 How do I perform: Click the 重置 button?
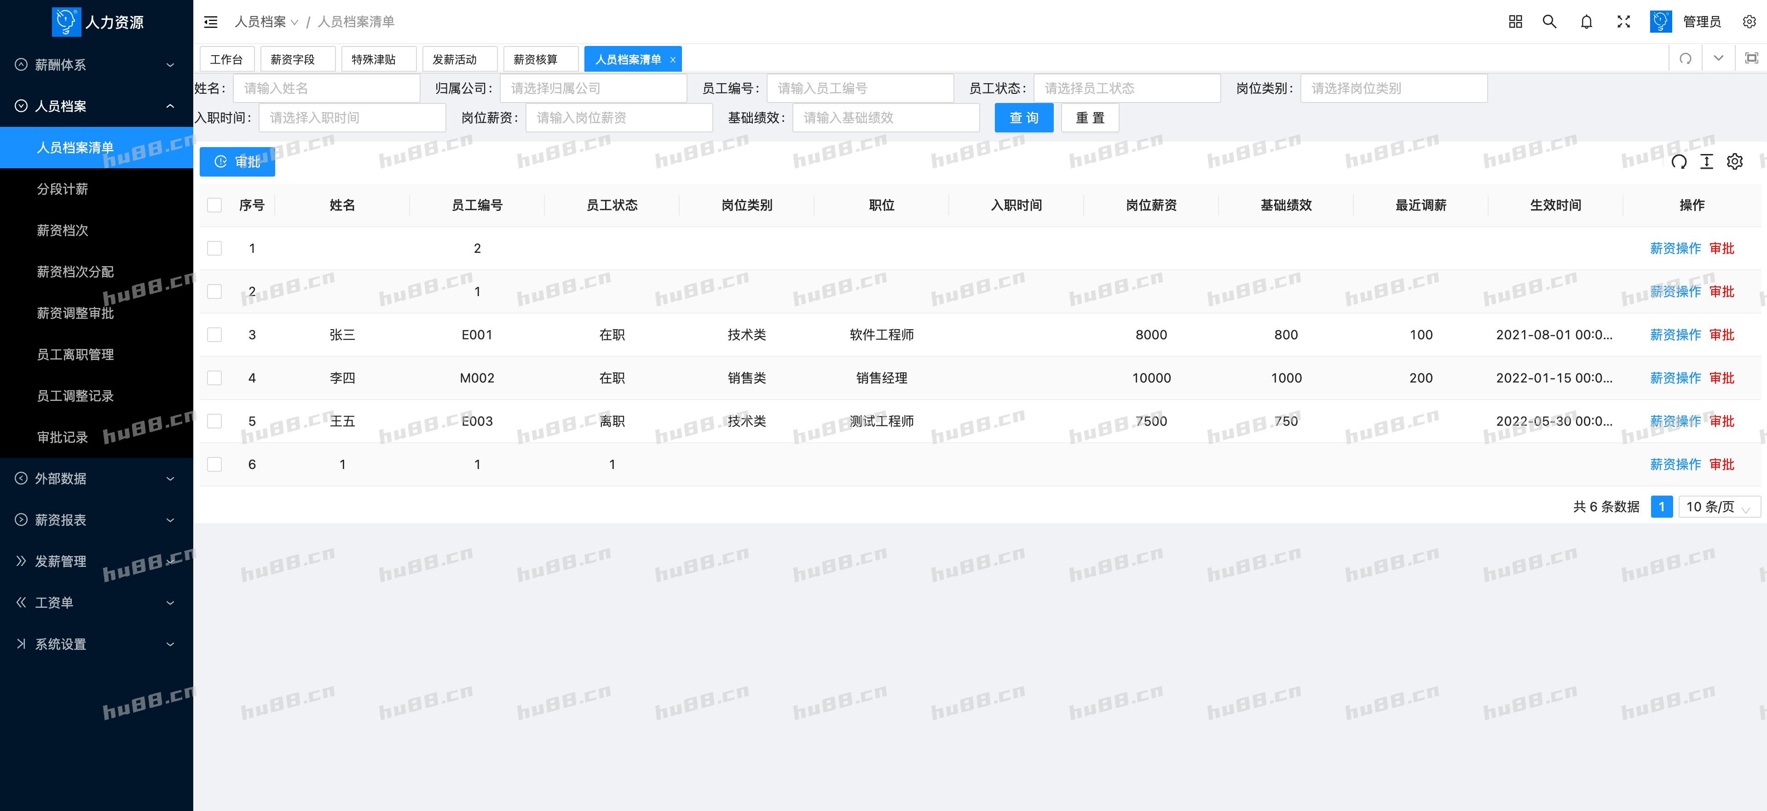[x=1090, y=118]
